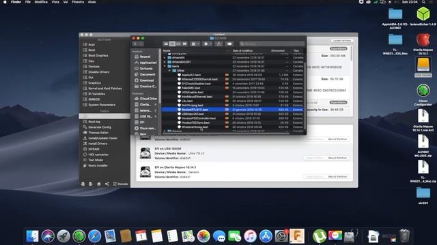The width and height of the screenshot is (437, 245).
Task: Open HEX converter tool
Action: point(98,154)
